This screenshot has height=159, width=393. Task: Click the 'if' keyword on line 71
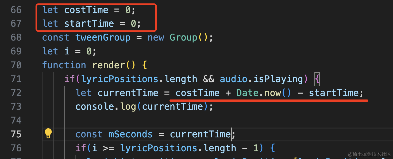70,79
